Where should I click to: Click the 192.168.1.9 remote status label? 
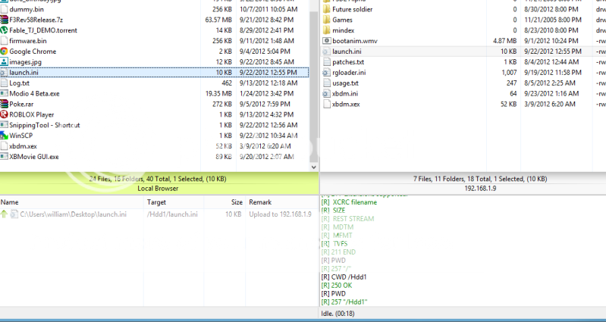pos(463,188)
